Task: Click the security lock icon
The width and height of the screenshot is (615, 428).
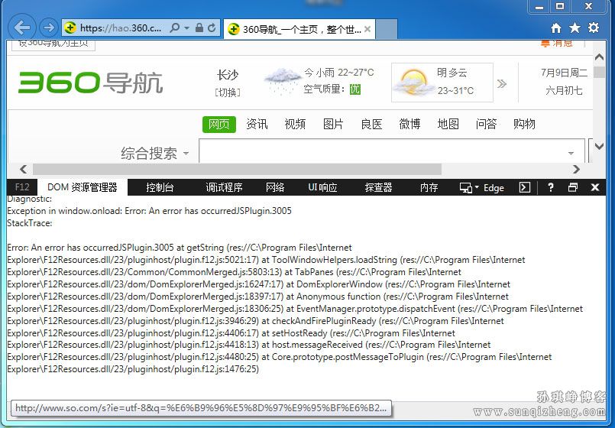Action: 199,28
